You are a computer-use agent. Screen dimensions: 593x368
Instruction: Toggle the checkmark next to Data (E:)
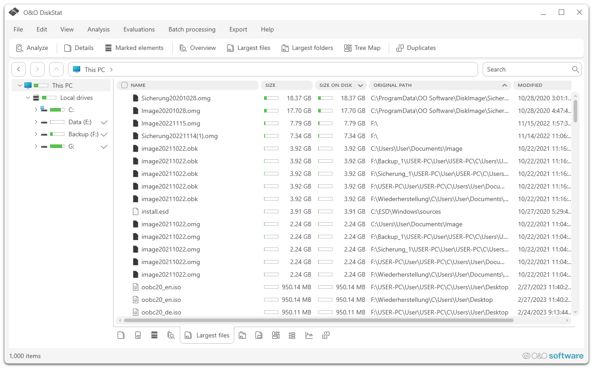pos(104,122)
